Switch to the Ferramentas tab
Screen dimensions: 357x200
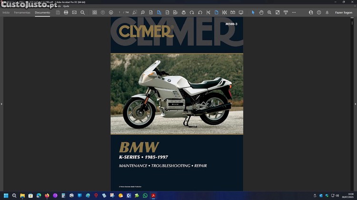tap(22, 12)
